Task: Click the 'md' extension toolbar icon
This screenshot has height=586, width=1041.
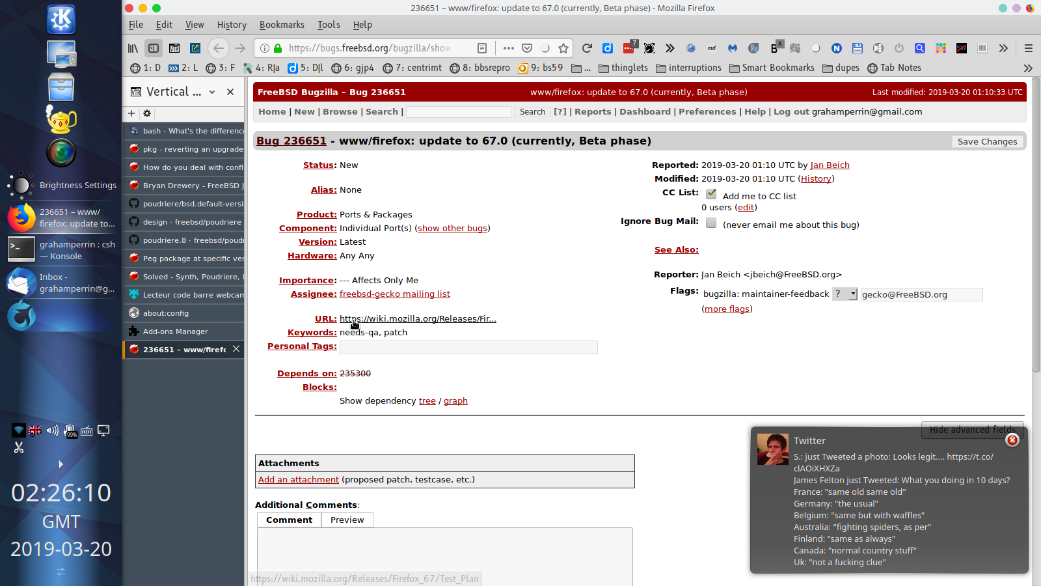Action: pyautogui.click(x=712, y=48)
